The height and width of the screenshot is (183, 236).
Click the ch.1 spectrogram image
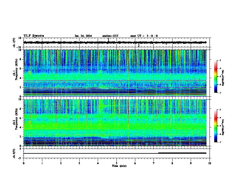[115, 73]
